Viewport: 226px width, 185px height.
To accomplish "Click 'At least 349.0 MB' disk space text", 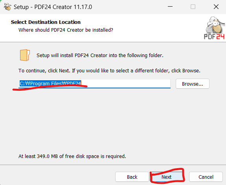I will [x=72, y=156].
